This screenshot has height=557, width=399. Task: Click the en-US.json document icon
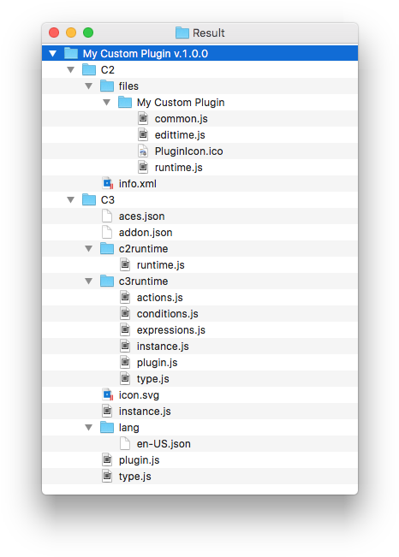125,444
